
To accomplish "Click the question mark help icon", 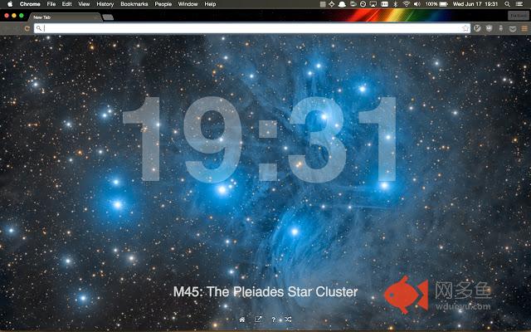I will pyautogui.click(x=273, y=320).
